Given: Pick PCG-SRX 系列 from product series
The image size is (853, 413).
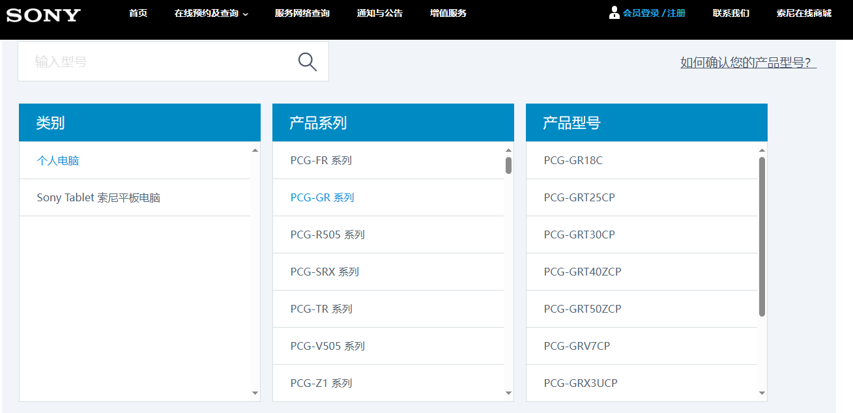Looking at the screenshot, I should coord(323,272).
